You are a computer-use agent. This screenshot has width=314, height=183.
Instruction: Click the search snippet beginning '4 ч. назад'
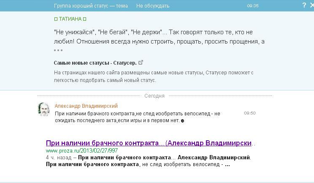click(x=149, y=161)
